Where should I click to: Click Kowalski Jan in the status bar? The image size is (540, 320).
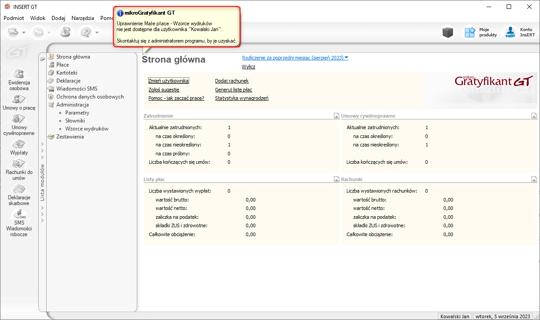455,316
